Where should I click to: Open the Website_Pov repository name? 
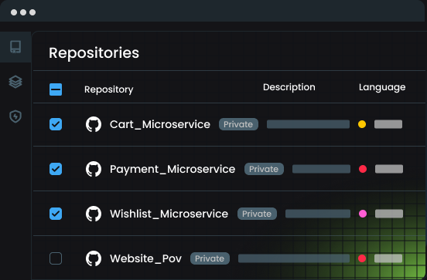pos(145,258)
